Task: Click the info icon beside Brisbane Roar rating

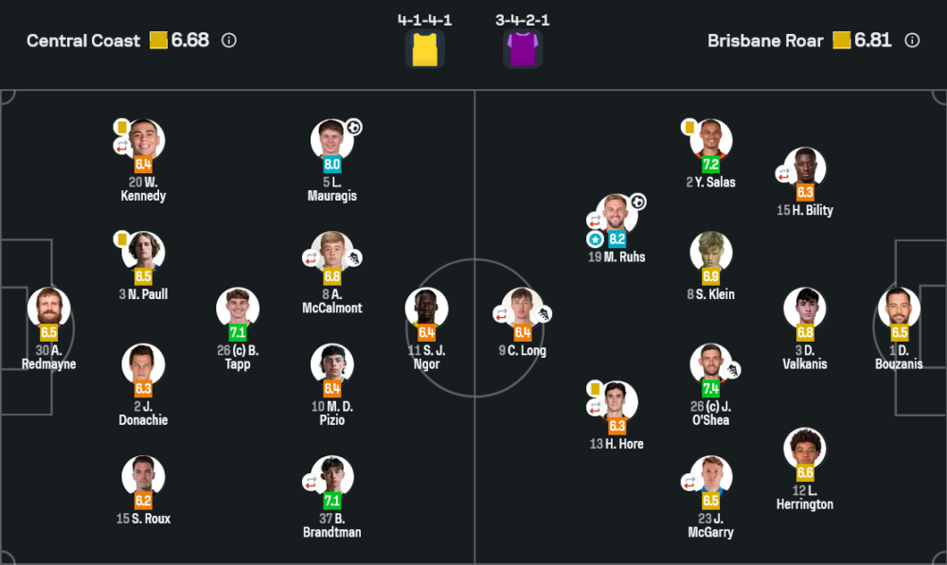Action: (912, 41)
